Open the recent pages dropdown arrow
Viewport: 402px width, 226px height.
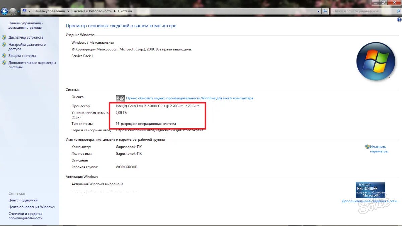pyautogui.click(x=19, y=11)
